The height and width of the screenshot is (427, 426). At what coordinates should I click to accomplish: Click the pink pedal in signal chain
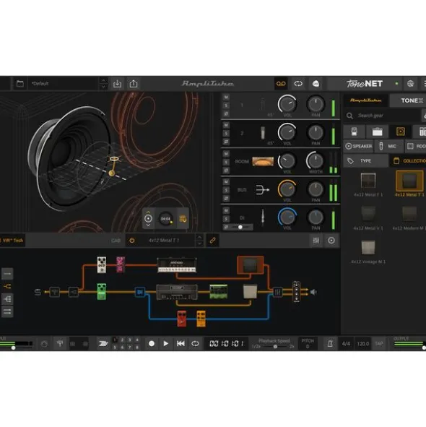pyautogui.click(x=121, y=264)
